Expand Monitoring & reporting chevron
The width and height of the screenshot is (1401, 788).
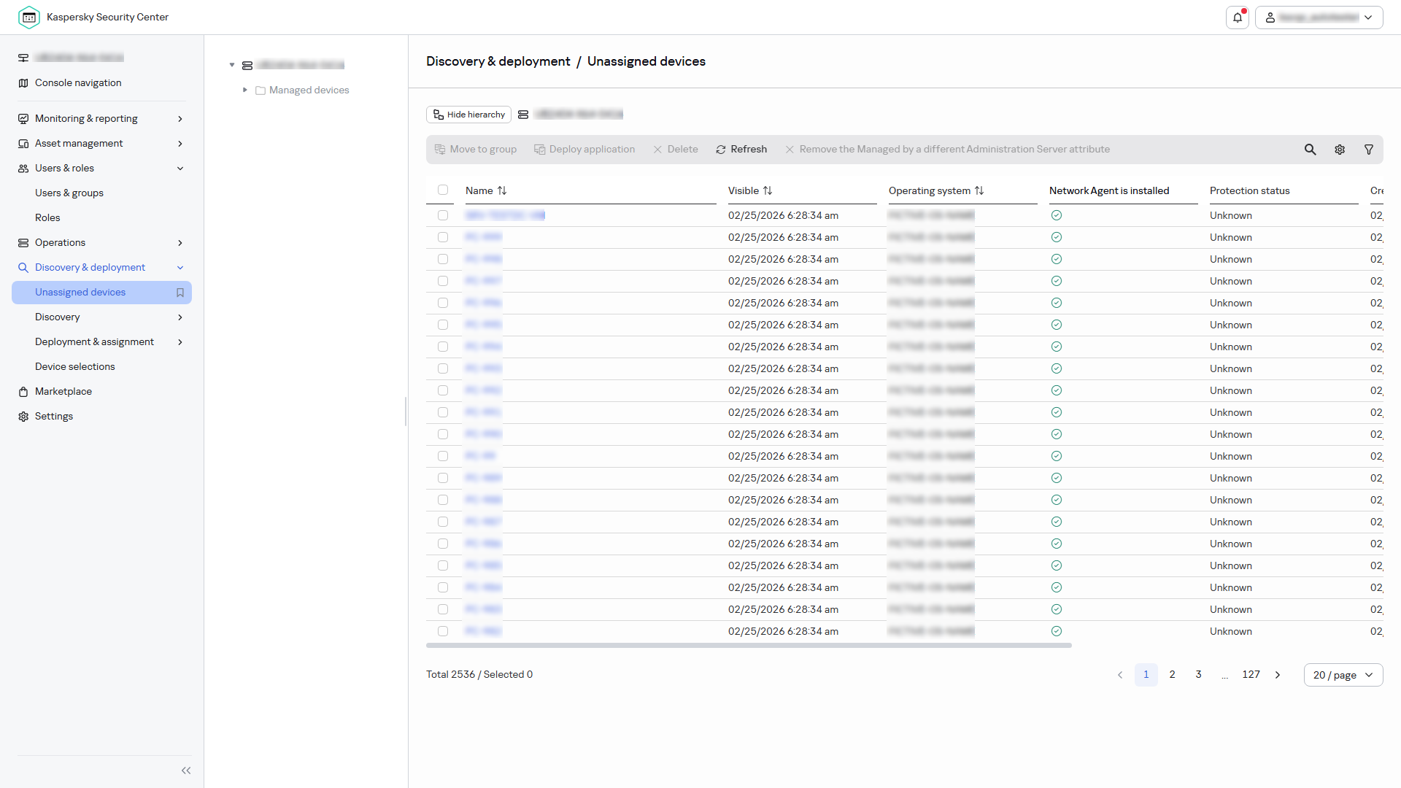click(x=180, y=119)
